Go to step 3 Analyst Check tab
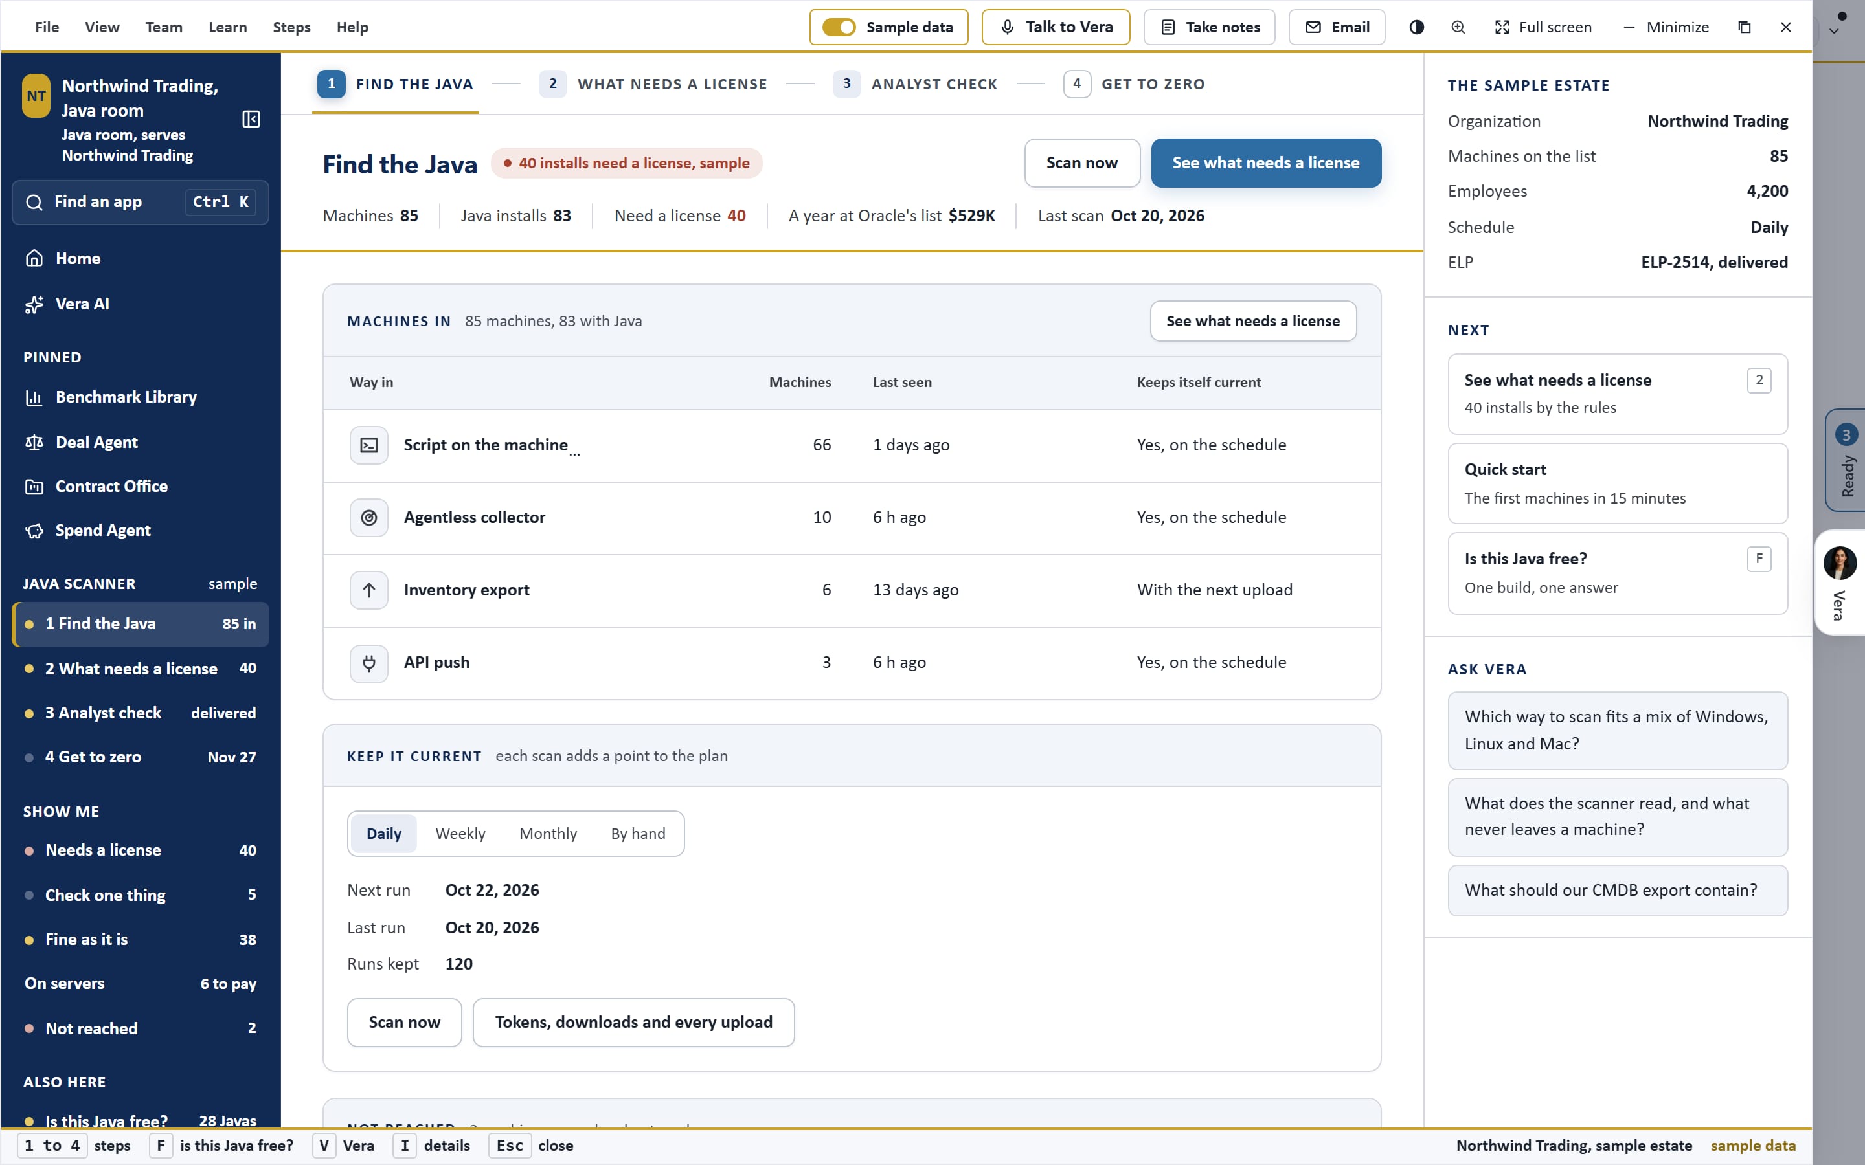1865x1165 pixels. coord(915,84)
